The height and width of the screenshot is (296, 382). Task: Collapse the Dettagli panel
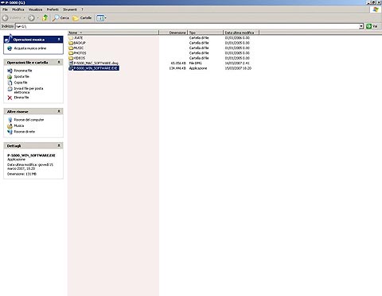pyautogui.click(x=59, y=145)
